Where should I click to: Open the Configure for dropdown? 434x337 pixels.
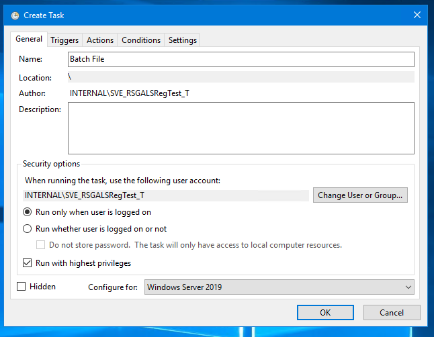[279, 287]
